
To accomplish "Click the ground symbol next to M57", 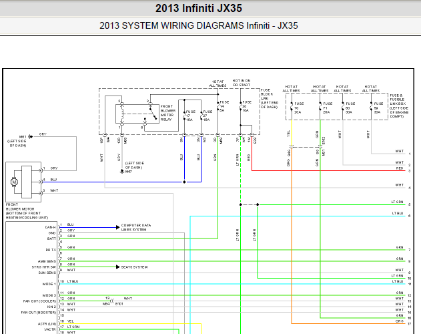I will click(122, 171).
